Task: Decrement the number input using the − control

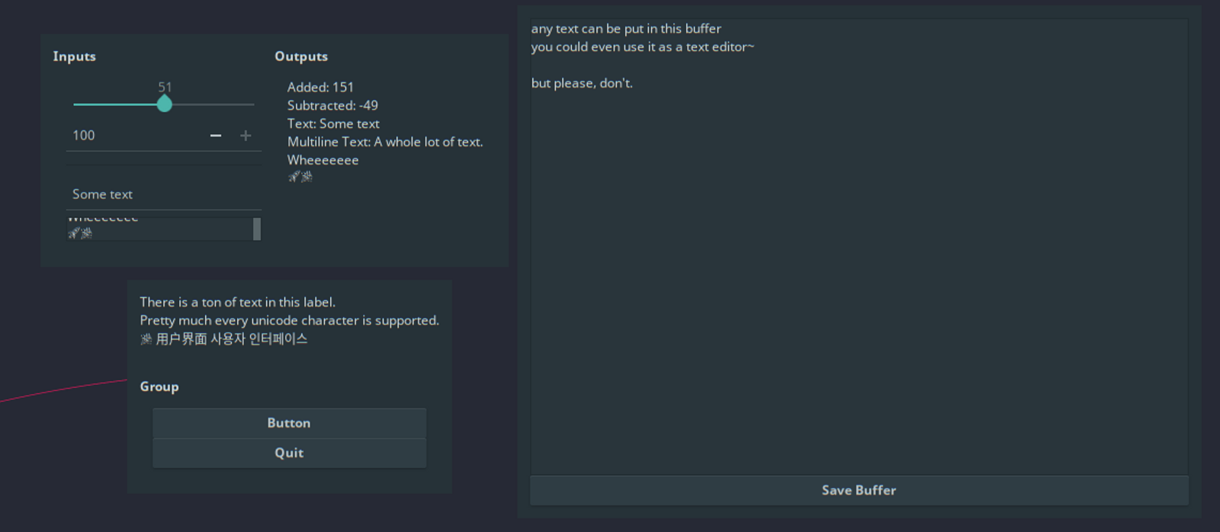Action: click(x=216, y=135)
